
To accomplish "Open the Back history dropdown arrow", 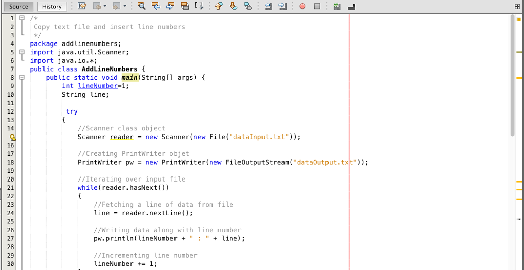I will coord(104,6).
